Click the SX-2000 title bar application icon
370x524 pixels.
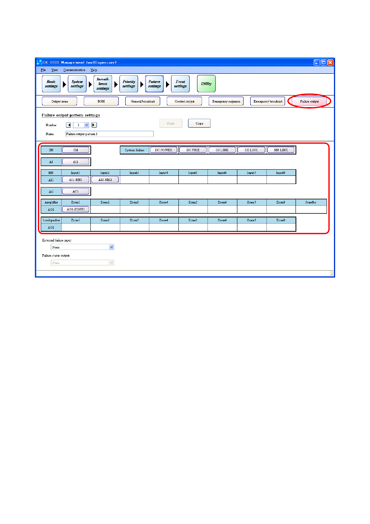(39, 62)
